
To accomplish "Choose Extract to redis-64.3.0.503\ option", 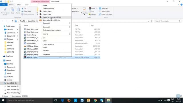I will [55, 17].
